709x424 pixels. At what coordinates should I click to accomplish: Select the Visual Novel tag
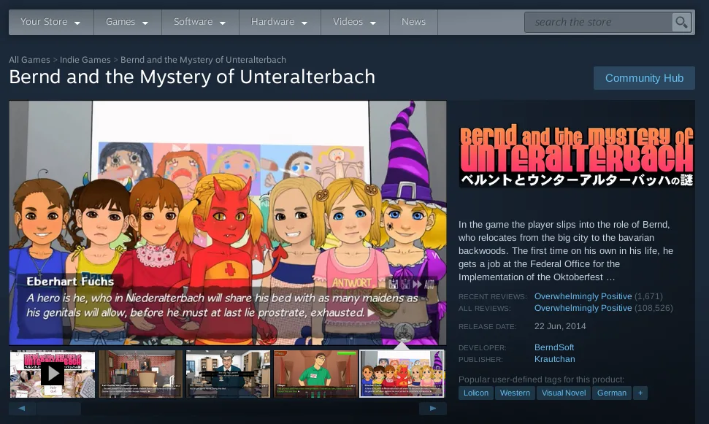tap(564, 393)
